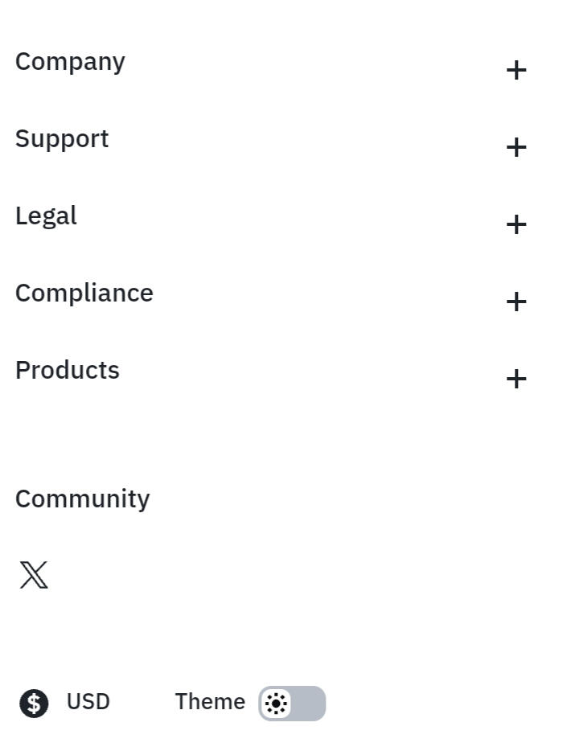The width and height of the screenshot is (567, 747).
Task: Open the USD currency selector
Action: pyautogui.click(x=65, y=703)
